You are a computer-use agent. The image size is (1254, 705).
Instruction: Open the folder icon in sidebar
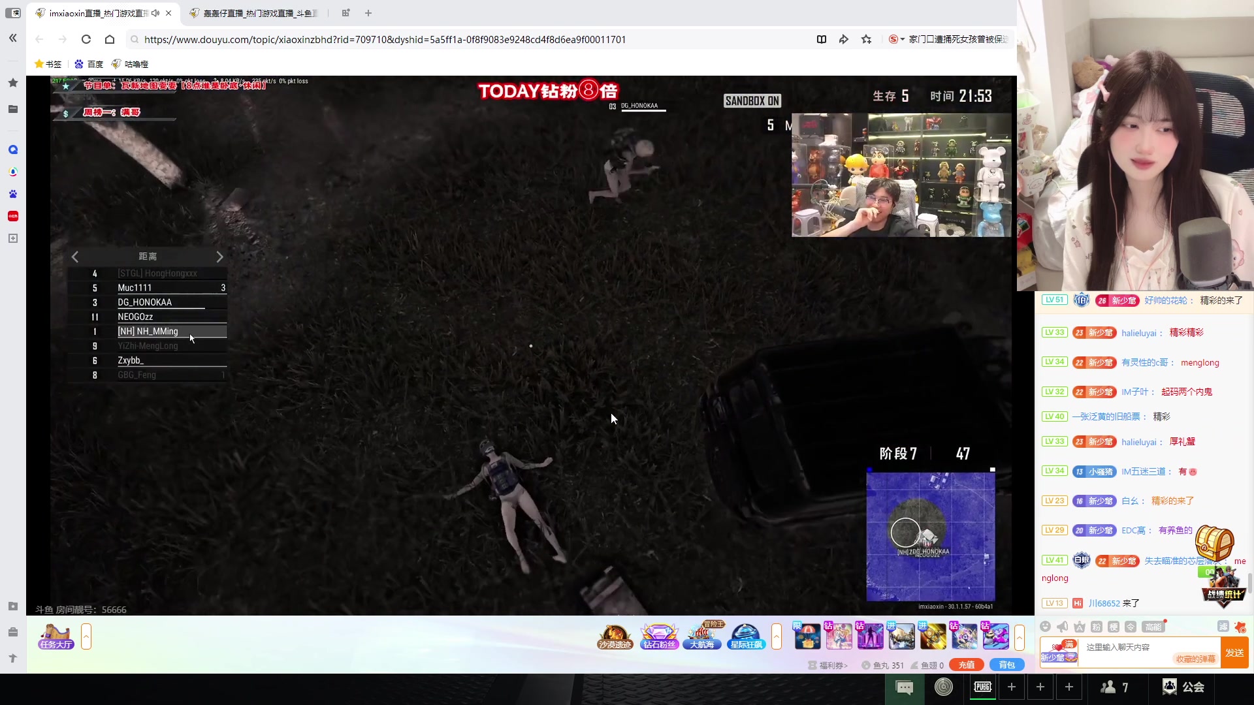(12, 109)
